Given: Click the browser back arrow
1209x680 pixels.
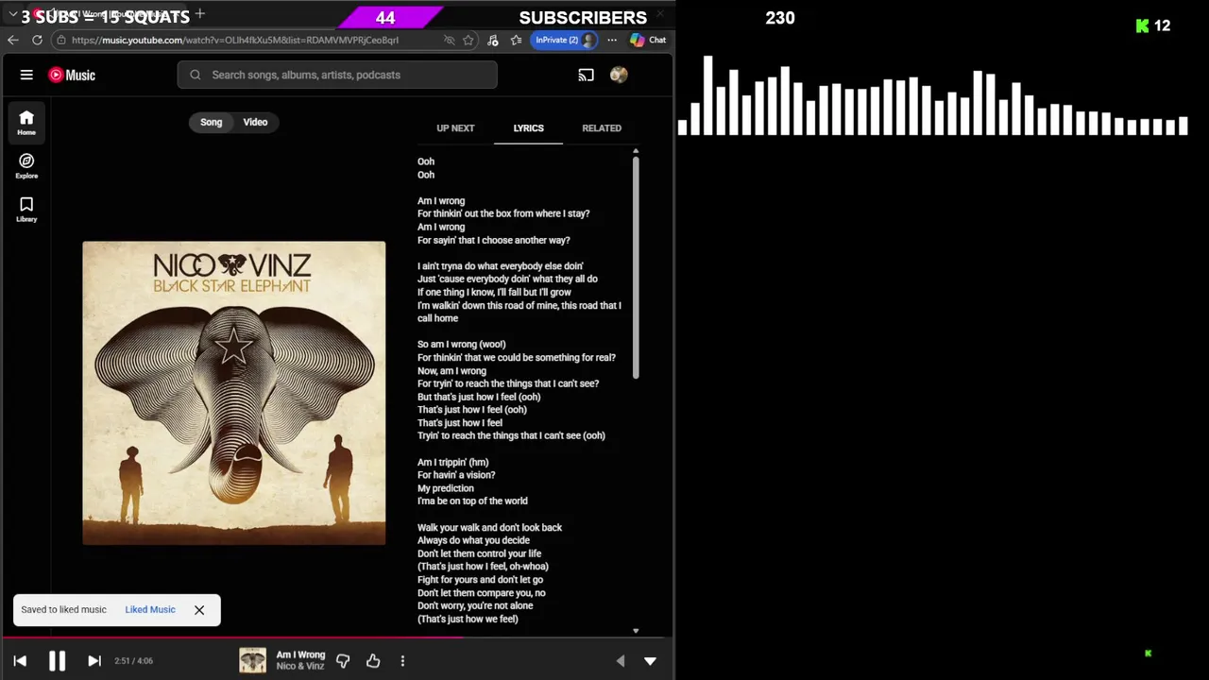Looking at the screenshot, I should (x=12, y=40).
